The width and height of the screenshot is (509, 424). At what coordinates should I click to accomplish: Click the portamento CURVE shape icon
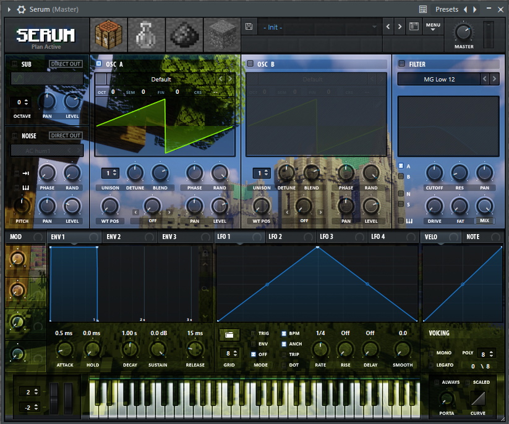click(x=477, y=399)
